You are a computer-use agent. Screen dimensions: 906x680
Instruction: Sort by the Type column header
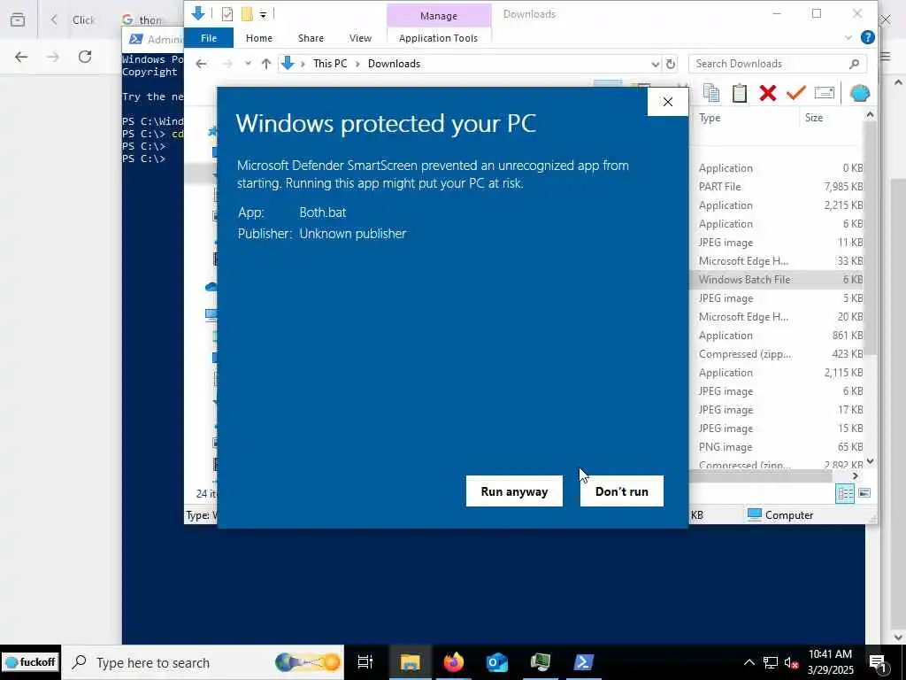(x=710, y=118)
